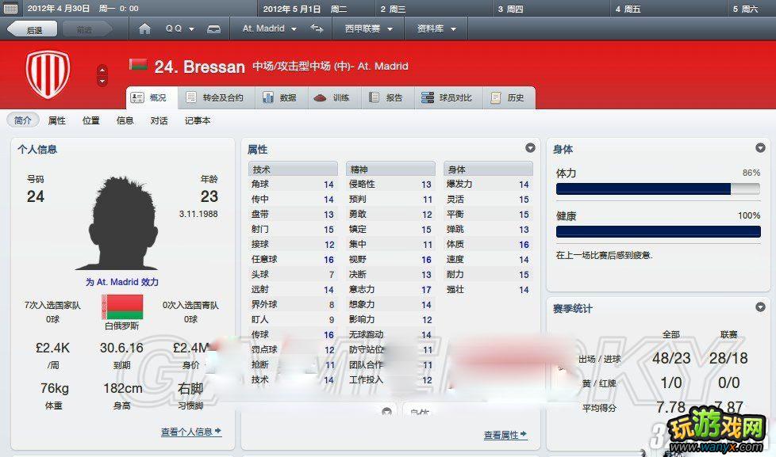The width and height of the screenshot is (776, 457).
Task: Open the 球员对比 player comparison tab
Action: [447, 98]
